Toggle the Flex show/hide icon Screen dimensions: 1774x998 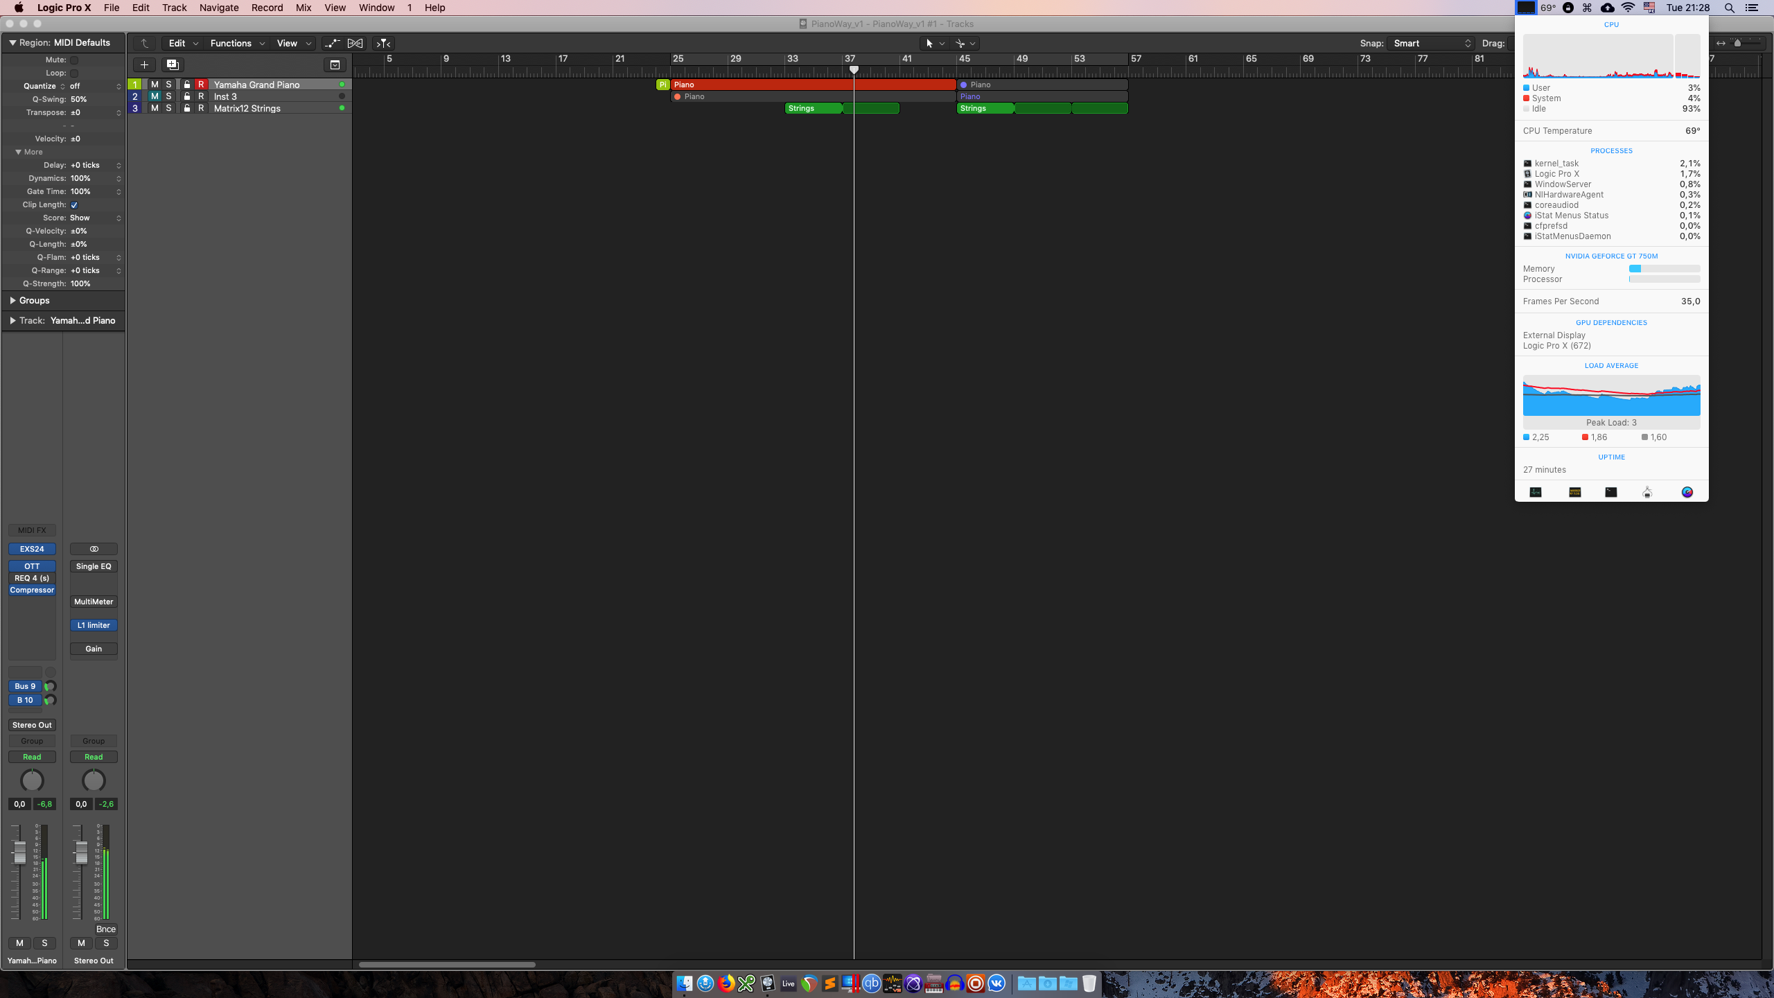click(355, 43)
